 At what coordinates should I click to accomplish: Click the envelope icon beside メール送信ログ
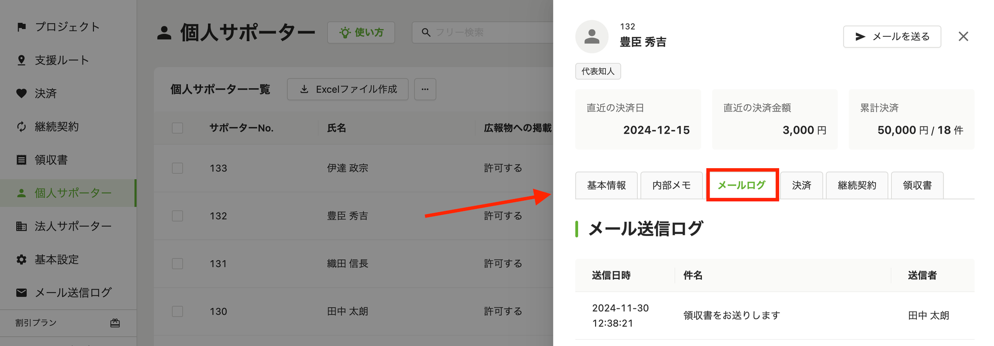tap(21, 293)
